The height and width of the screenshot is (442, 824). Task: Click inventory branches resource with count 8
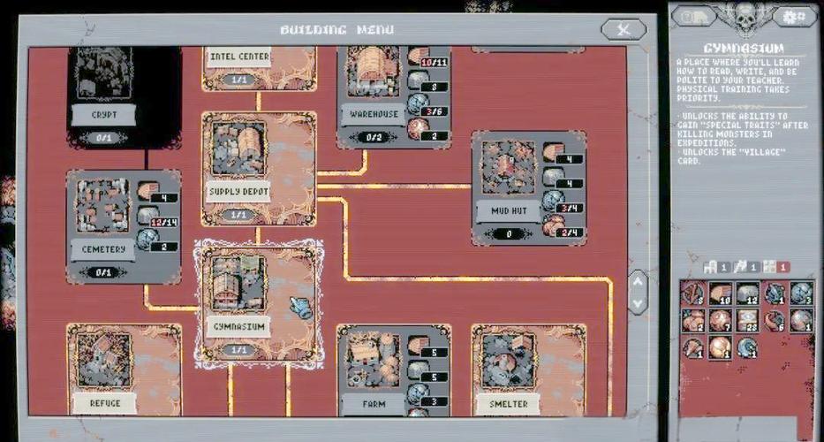(693, 293)
